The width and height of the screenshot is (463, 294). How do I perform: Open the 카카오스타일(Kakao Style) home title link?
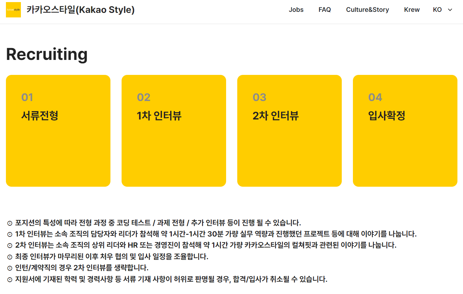click(x=80, y=10)
